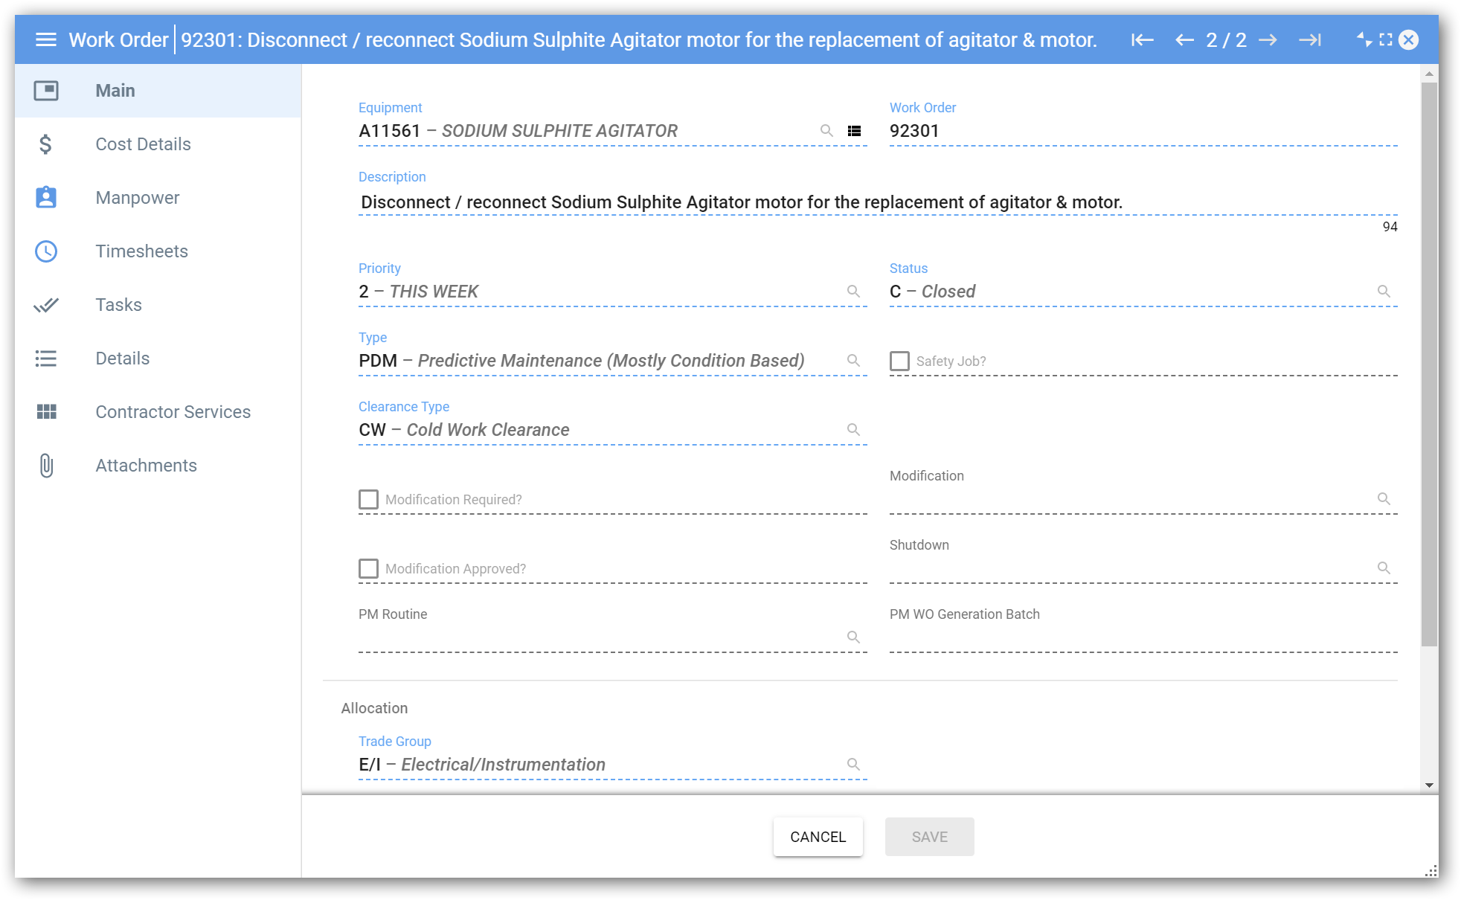Jump to first record arrow
This screenshot has width=1461, height=900.
[x=1142, y=39]
